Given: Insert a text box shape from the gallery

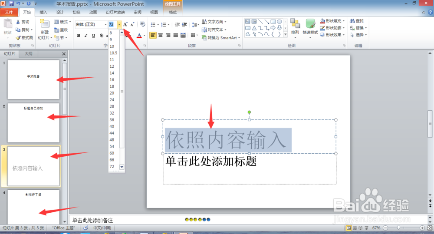Looking at the screenshot, I should 248,21.
